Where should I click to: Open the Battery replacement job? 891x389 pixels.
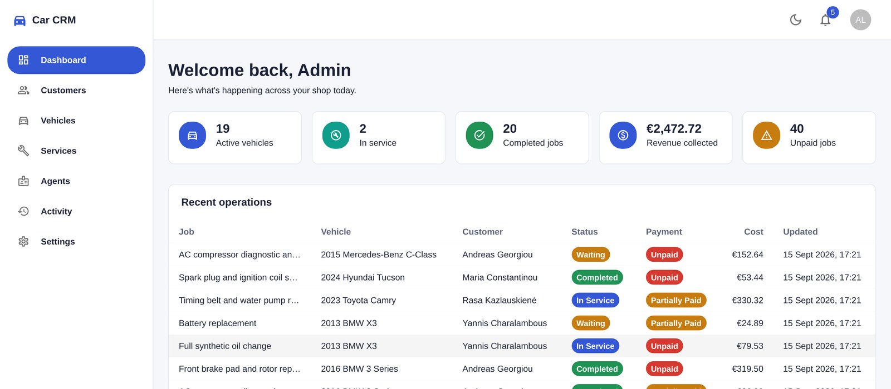[522, 323]
